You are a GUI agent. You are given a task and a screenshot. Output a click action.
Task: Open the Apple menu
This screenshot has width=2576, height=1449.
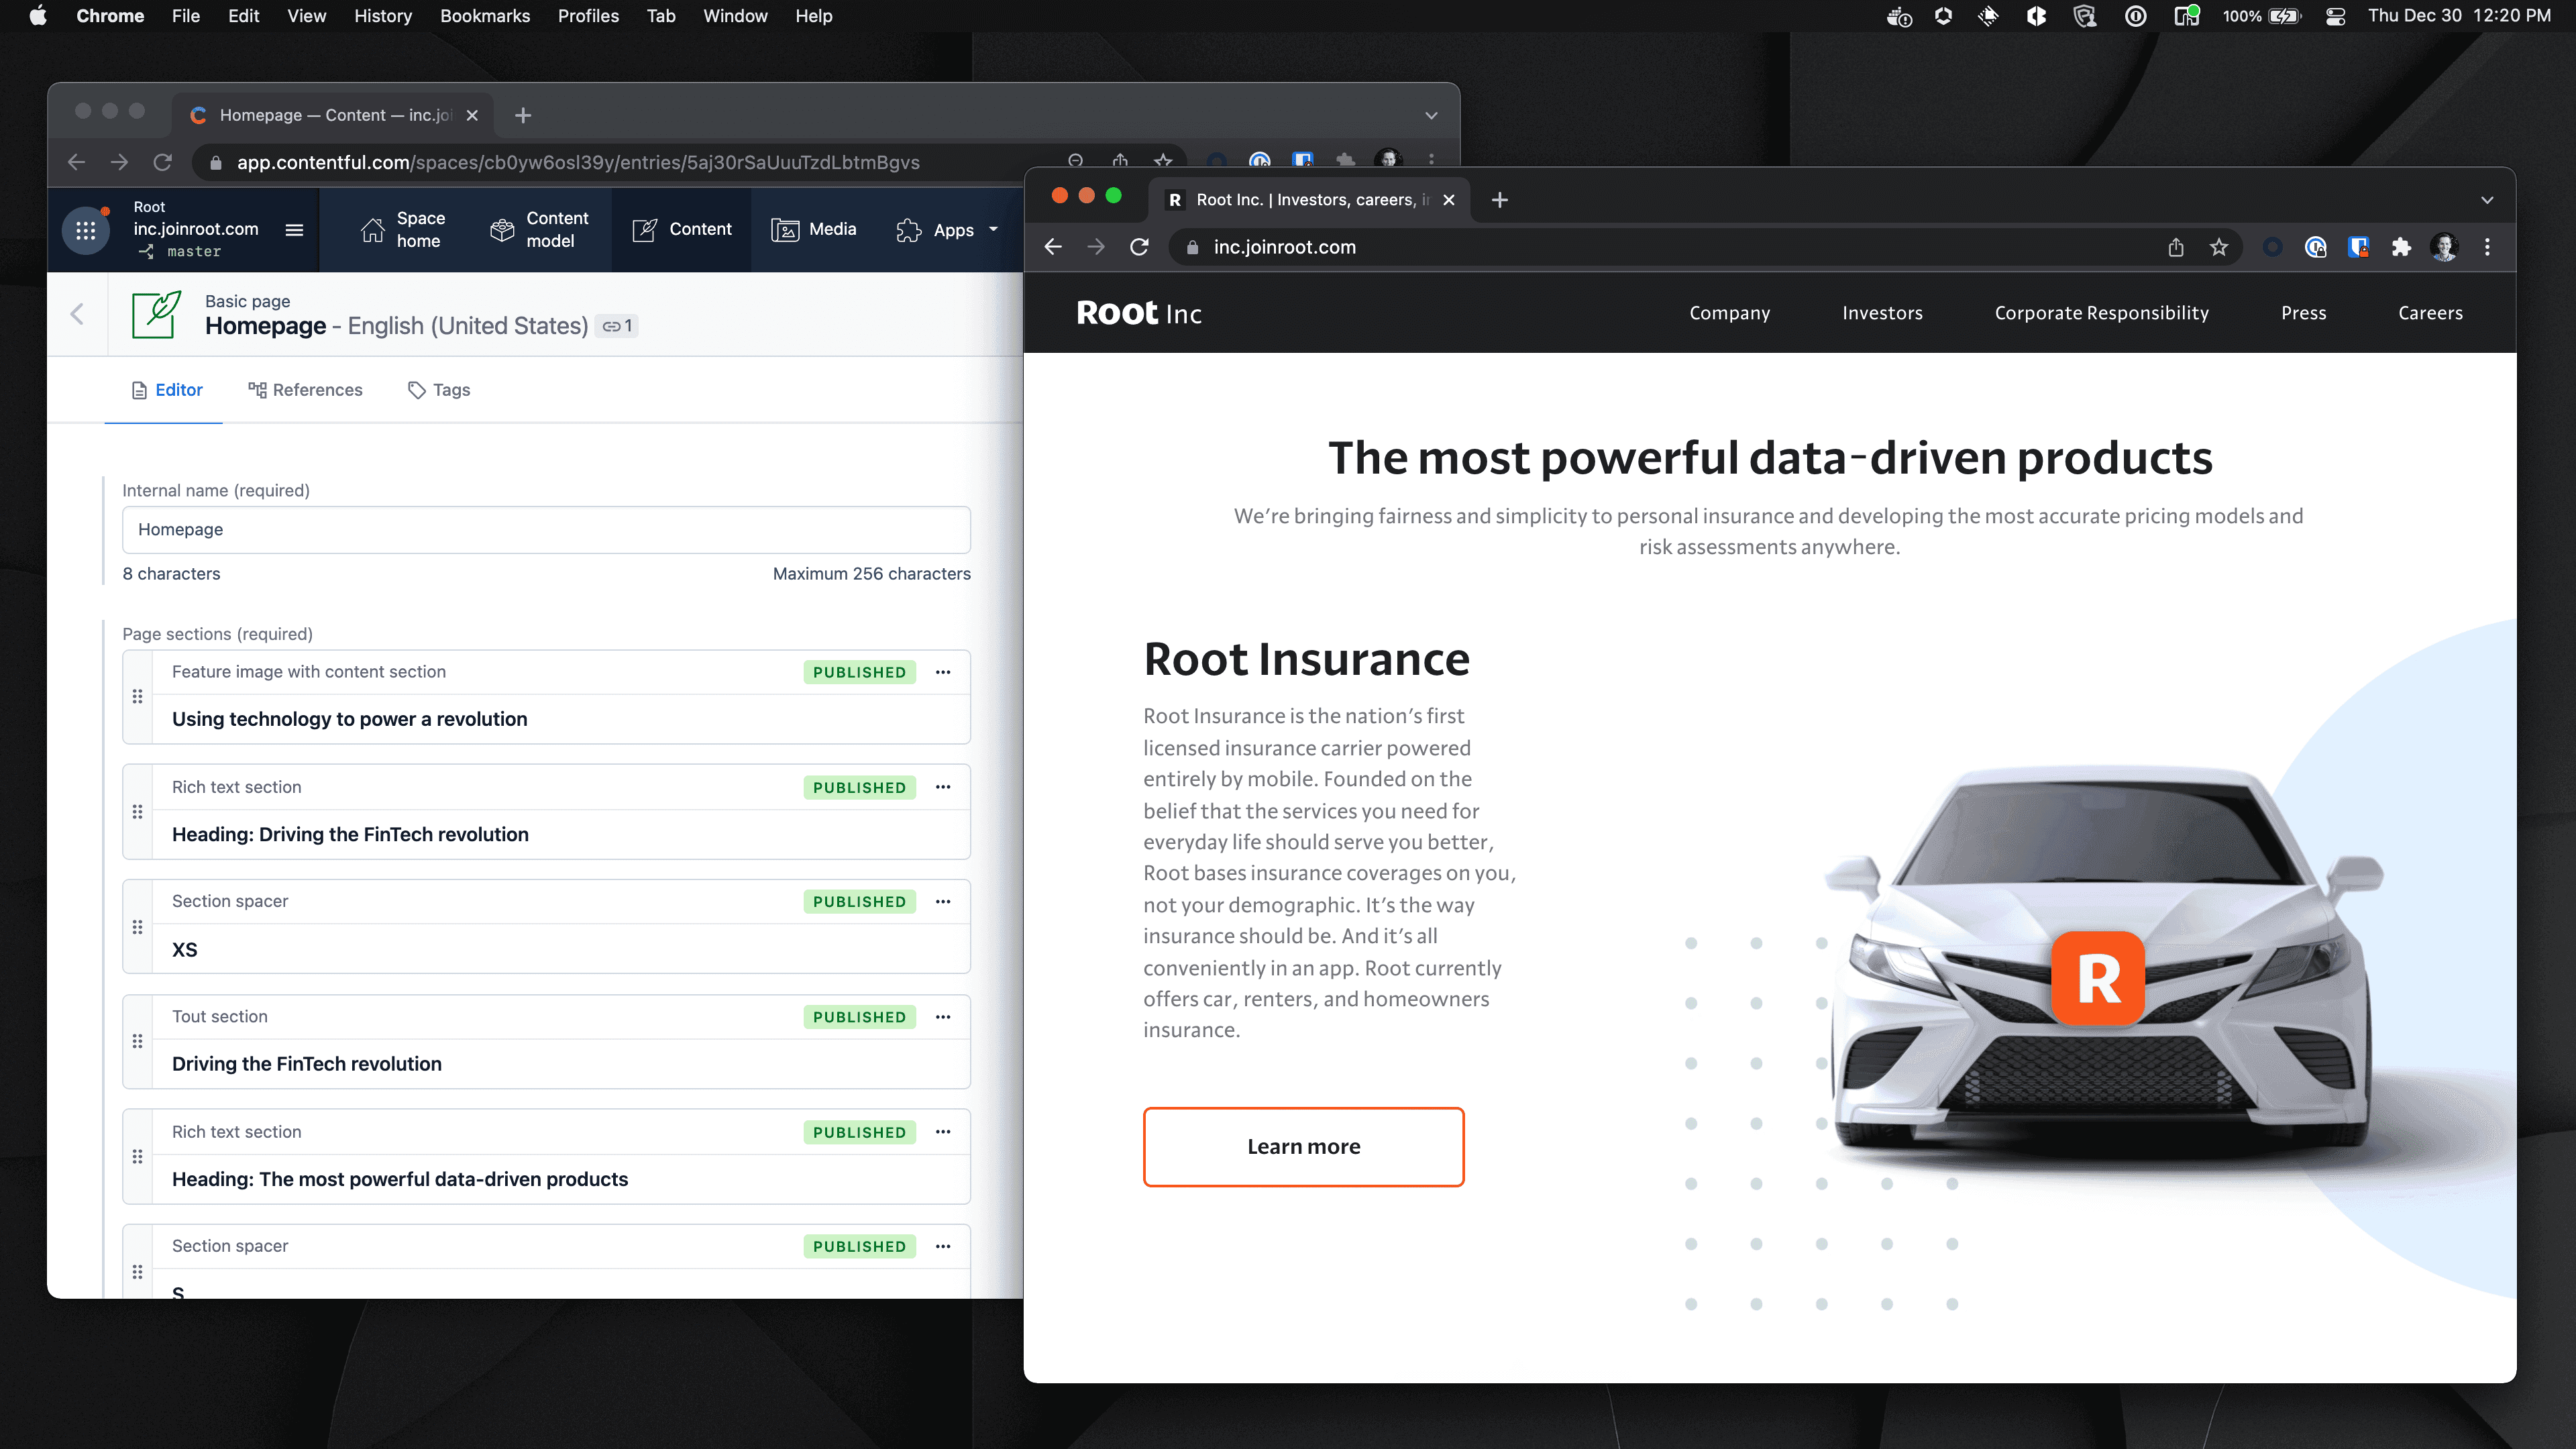38,16
